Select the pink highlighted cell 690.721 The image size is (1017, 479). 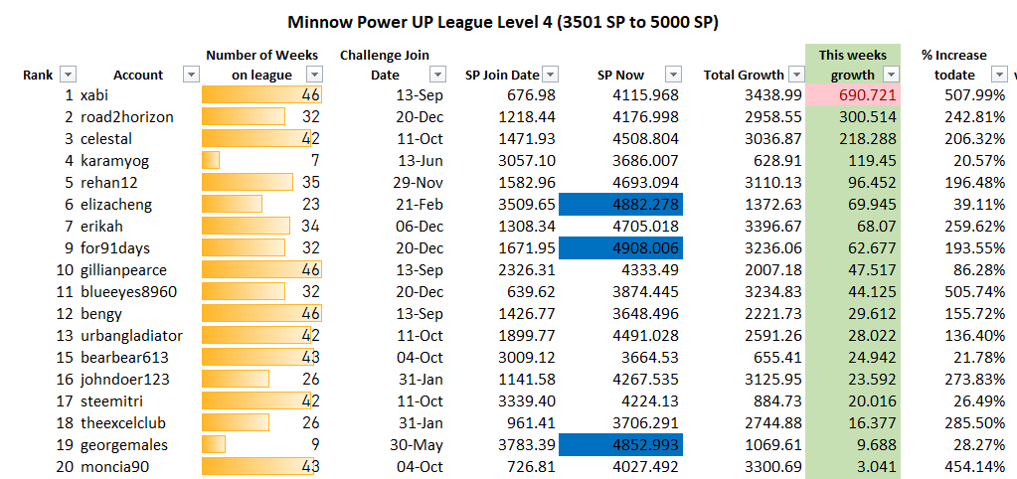pyautogui.click(x=853, y=96)
